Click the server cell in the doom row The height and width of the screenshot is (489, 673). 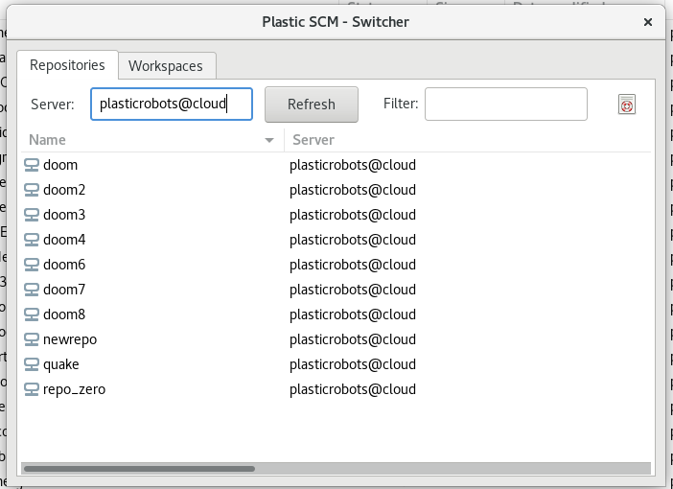[353, 165]
